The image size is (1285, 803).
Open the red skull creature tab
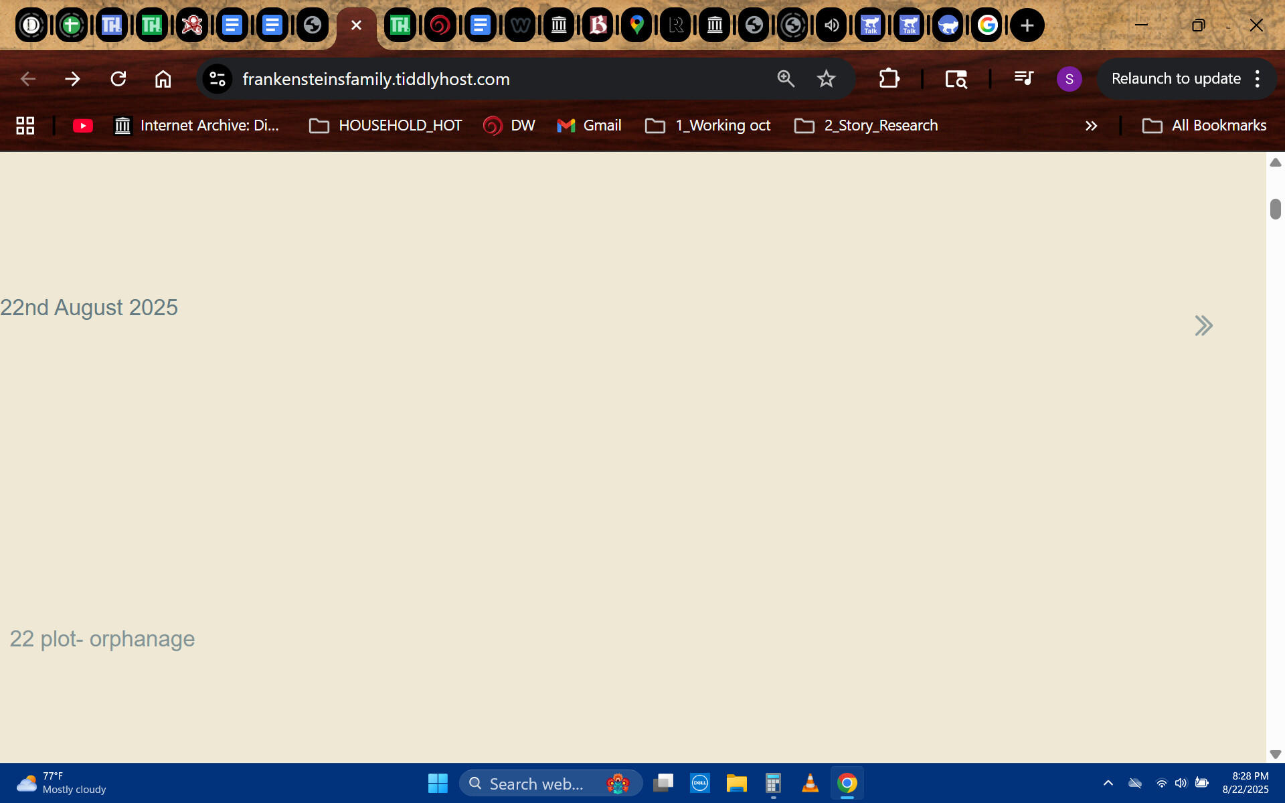pyautogui.click(x=192, y=25)
